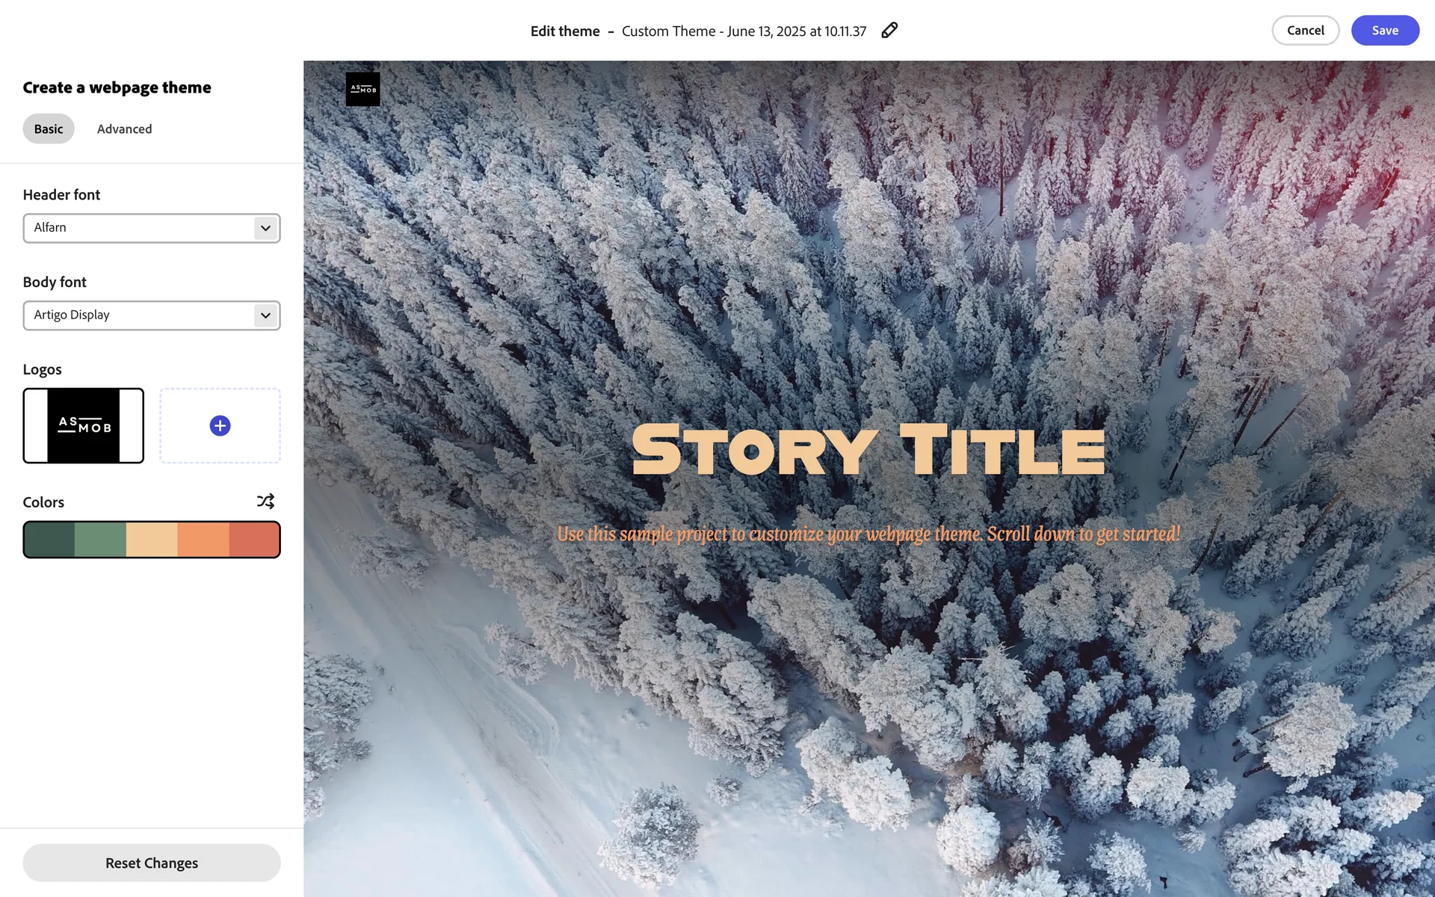Click Reset Changes button
Viewport: 1435px width, 897px height.
click(152, 863)
